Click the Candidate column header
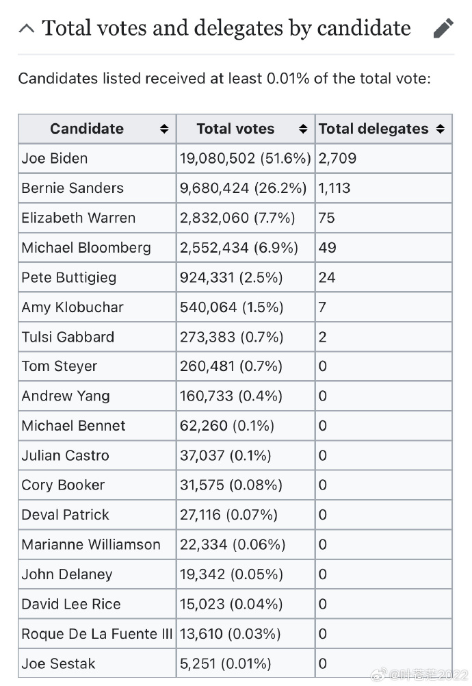This screenshot has height=686, width=472. pos(97,129)
